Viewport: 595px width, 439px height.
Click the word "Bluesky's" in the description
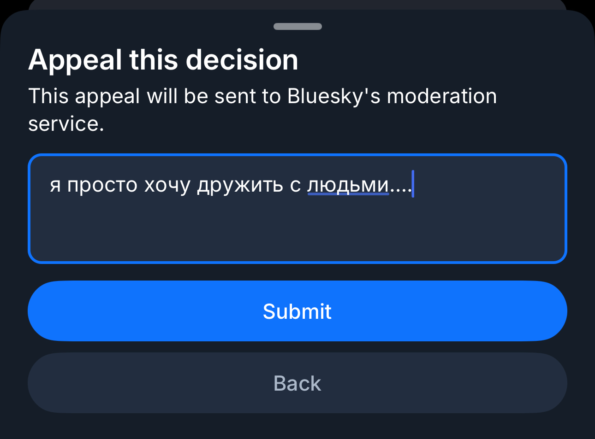(333, 97)
